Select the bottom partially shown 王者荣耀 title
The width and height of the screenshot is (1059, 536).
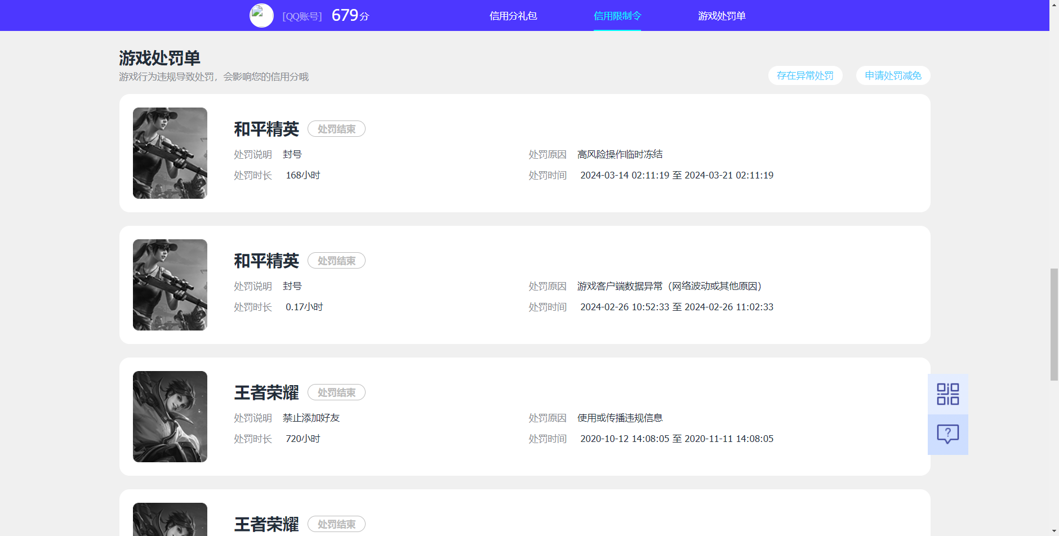click(x=266, y=524)
